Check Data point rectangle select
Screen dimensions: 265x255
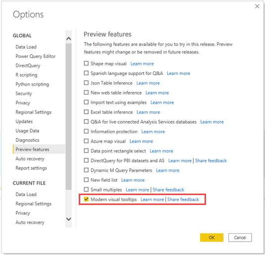[86, 151]
